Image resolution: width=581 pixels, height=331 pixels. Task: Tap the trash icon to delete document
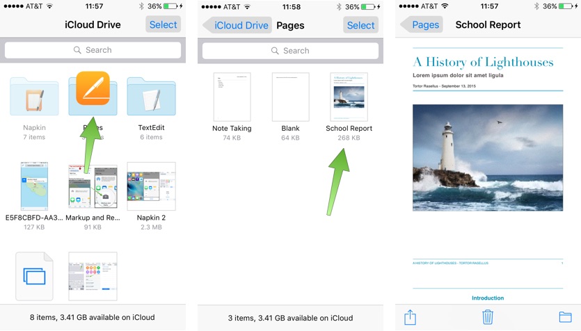pyautogui.click(x=488, y=317)
